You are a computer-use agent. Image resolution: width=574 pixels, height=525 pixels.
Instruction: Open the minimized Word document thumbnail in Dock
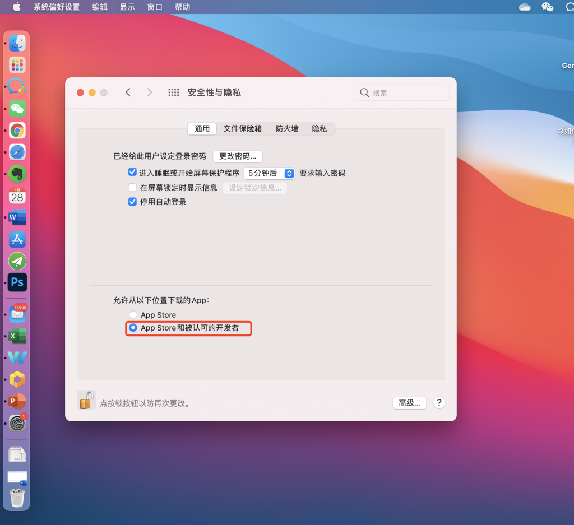click(17, 478)
